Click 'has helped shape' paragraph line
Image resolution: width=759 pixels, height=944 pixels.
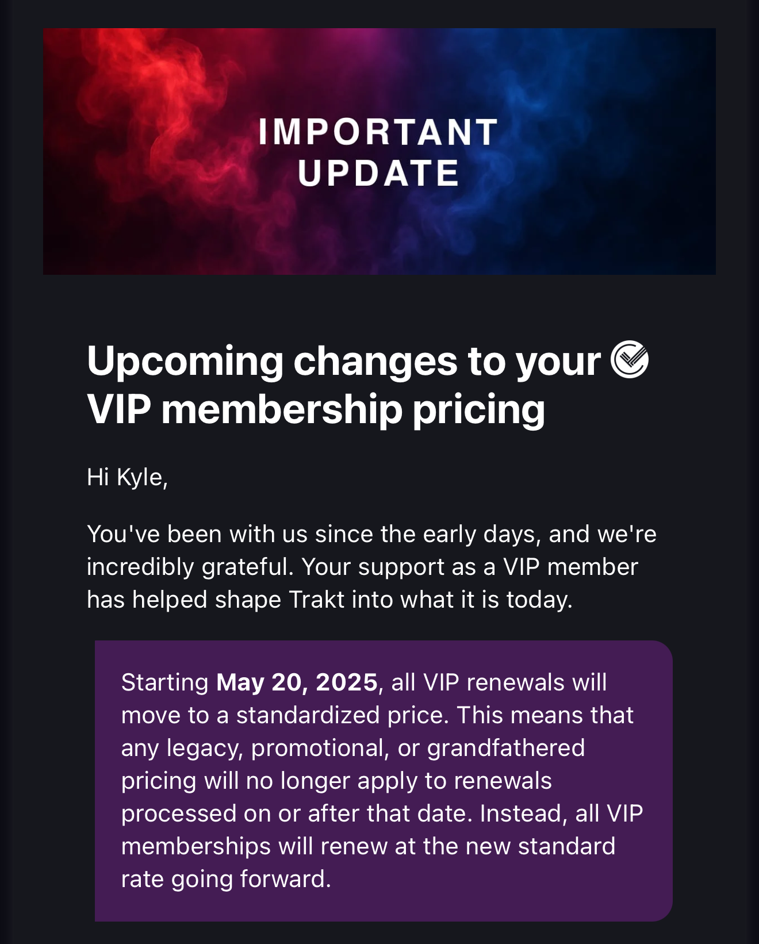click(184, 600)
